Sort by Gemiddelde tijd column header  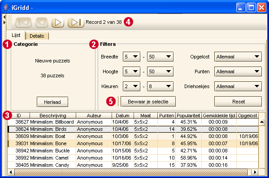(219, 116)
